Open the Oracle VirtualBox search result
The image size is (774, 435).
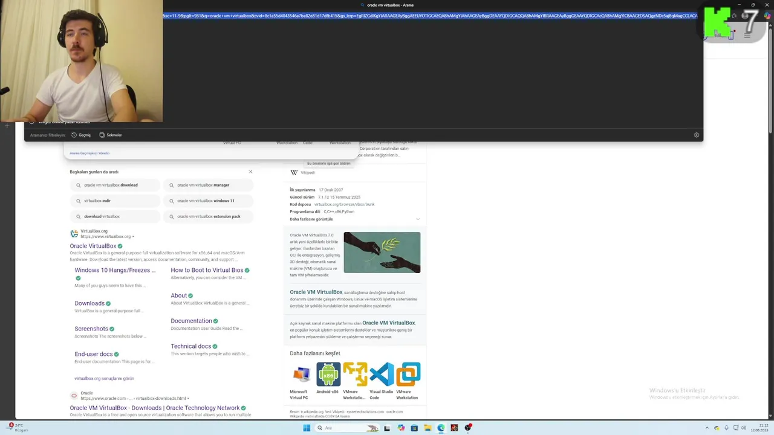pyautogui.click(x=93, y=246)
